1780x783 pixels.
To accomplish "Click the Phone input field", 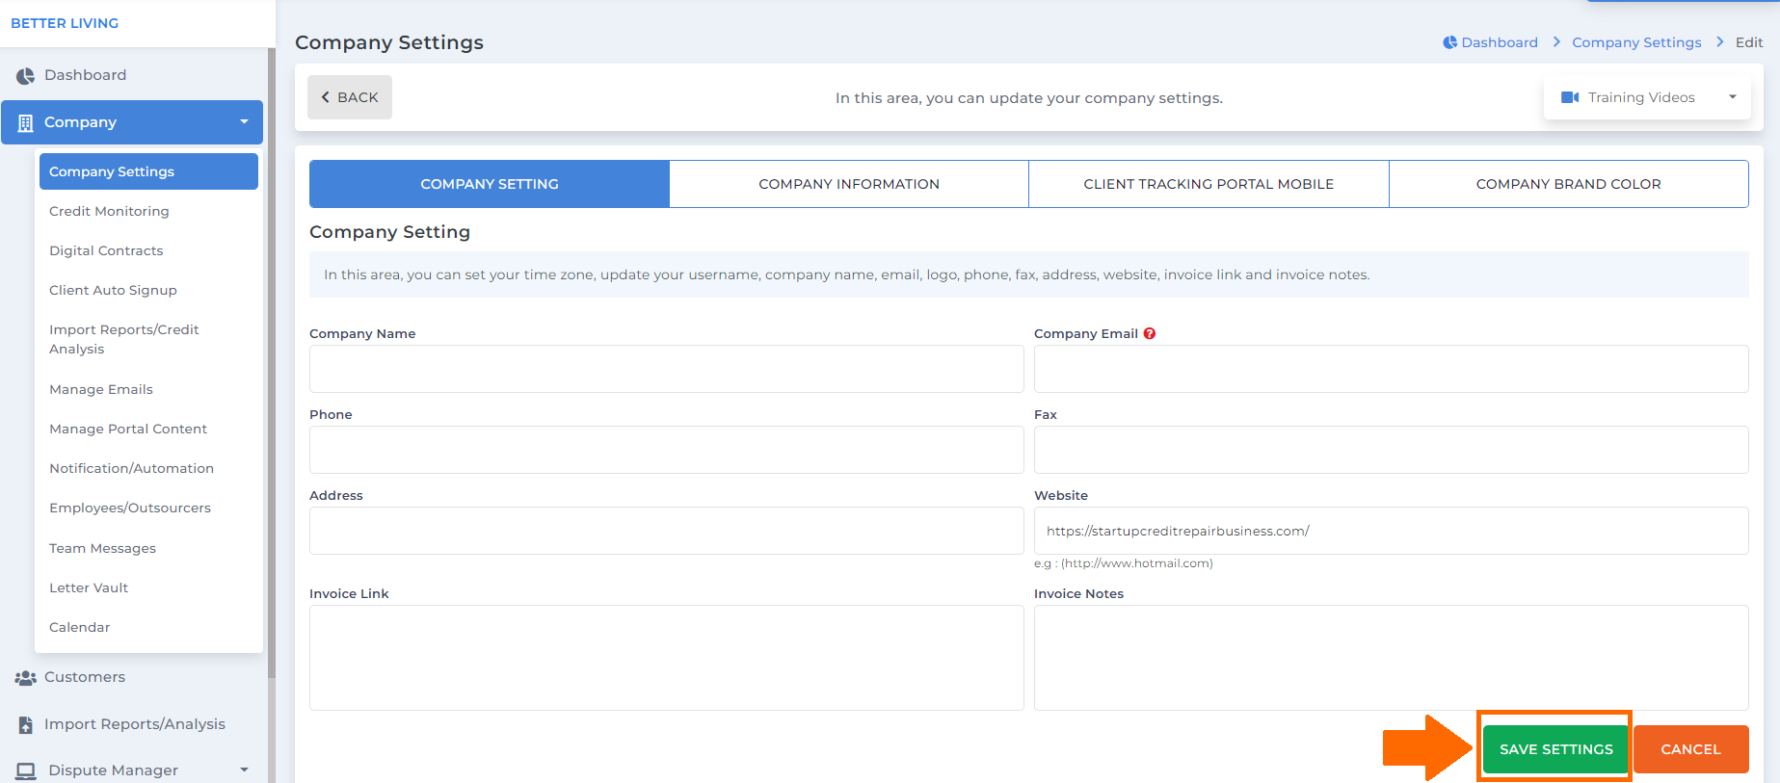I will pyautogui.click(x=666, y=450).
